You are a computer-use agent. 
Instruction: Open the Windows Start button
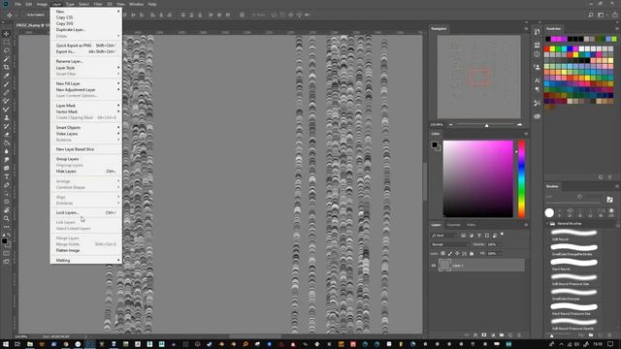point(6,344)
